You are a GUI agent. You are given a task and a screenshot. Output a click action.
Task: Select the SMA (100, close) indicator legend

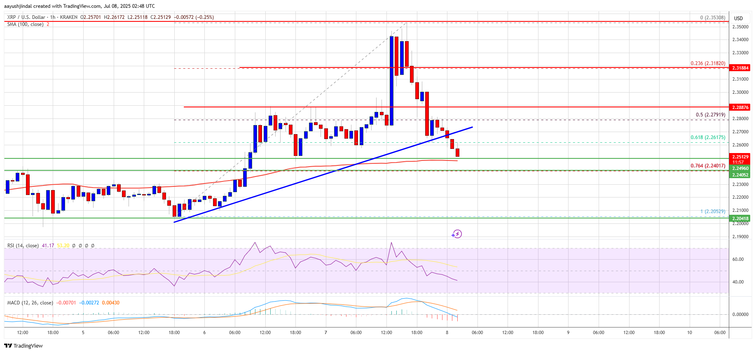click(x=25, y=24)
